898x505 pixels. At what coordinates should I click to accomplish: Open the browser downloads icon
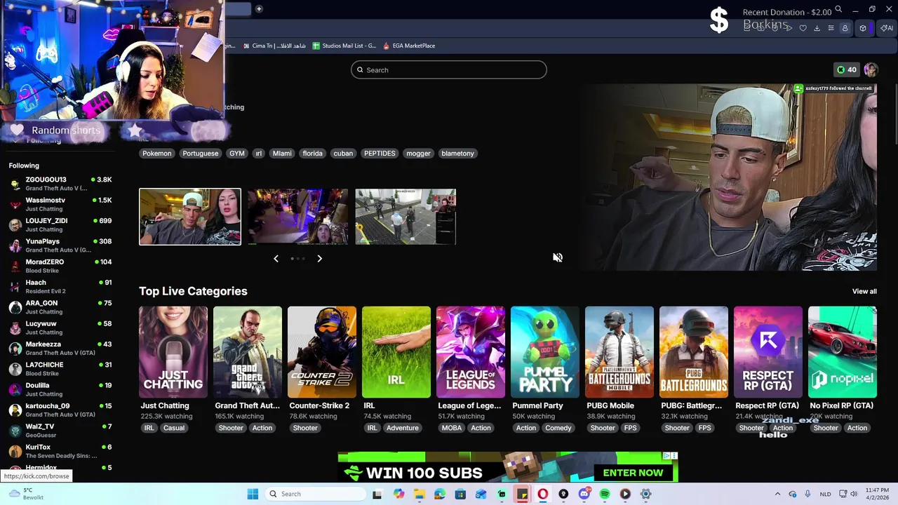tap(817, 28)
